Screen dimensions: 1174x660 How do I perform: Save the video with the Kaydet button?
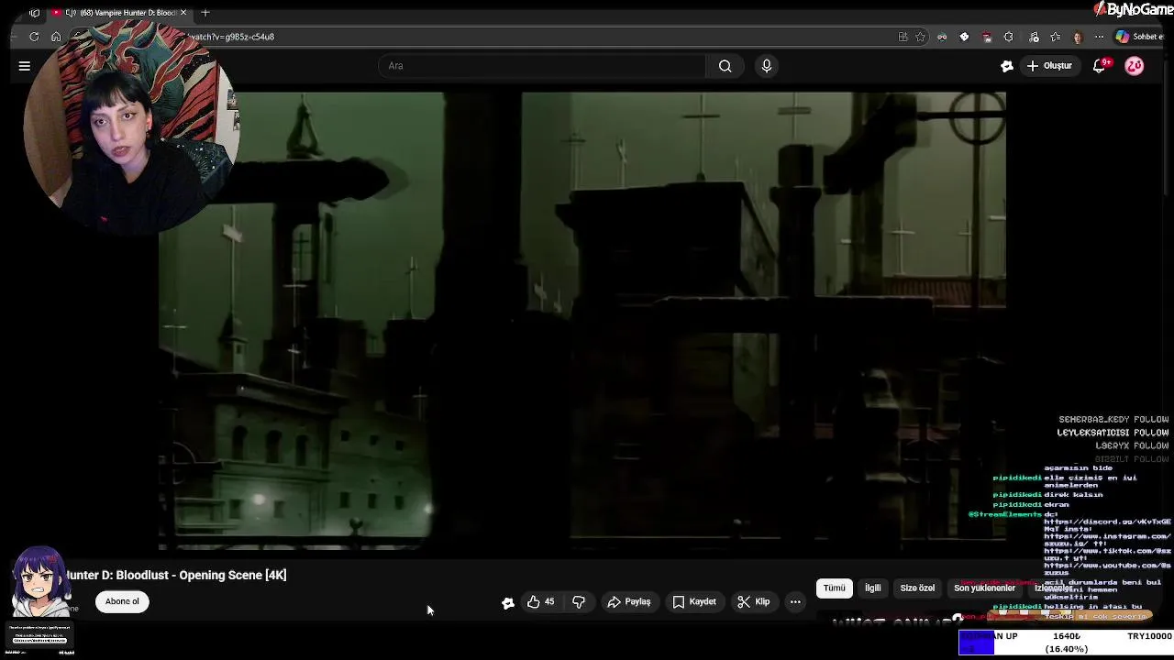[694, 602]
